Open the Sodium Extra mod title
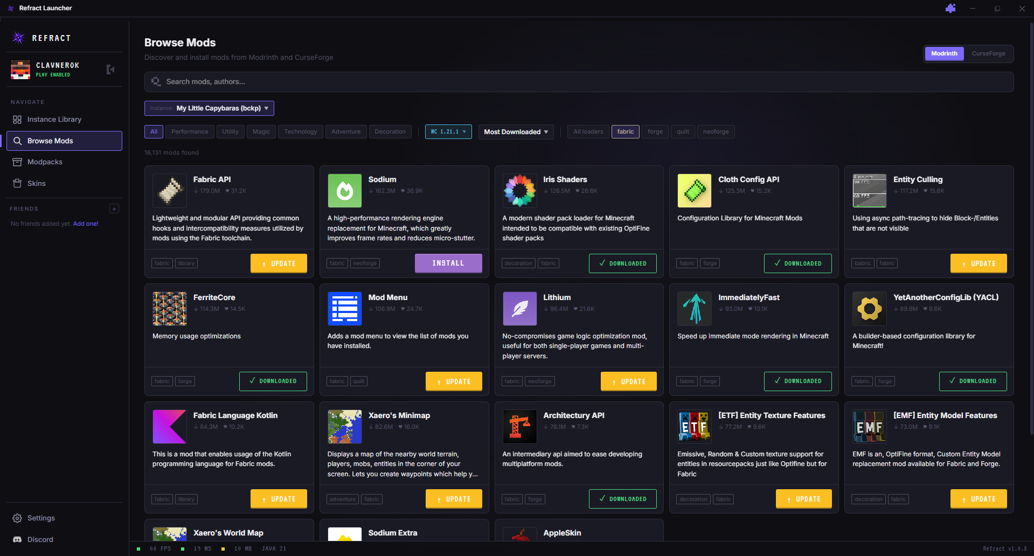Image resolution: width=1034 pixels, height=556 pixels. pyautogui.click(x=393, y=533)
